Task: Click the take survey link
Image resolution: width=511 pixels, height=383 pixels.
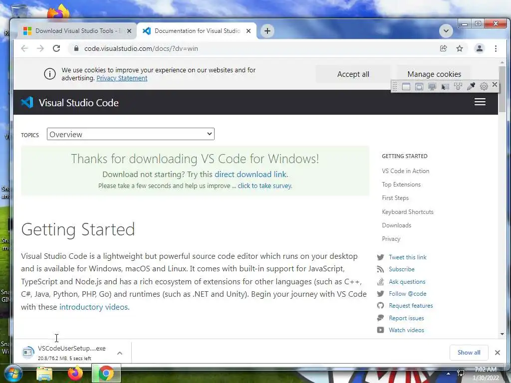Action: coord(264,186)
